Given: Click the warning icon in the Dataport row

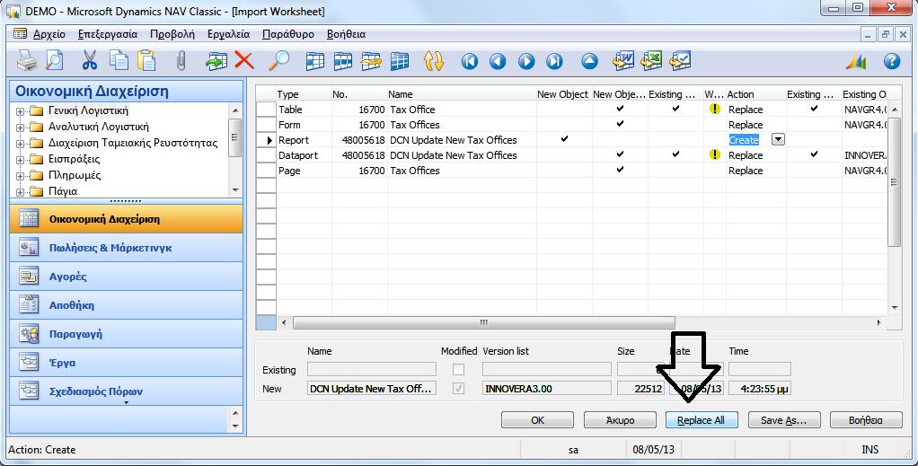Looking at the screenshot, I should [714, 154].
